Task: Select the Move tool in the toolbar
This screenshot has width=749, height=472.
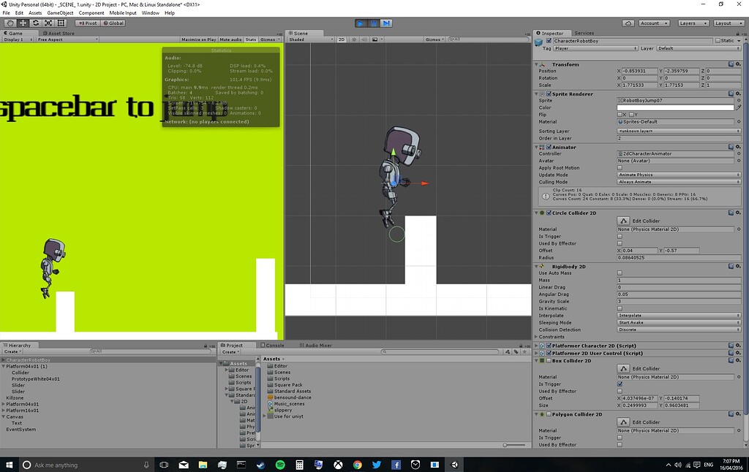Action: [23, 23]
